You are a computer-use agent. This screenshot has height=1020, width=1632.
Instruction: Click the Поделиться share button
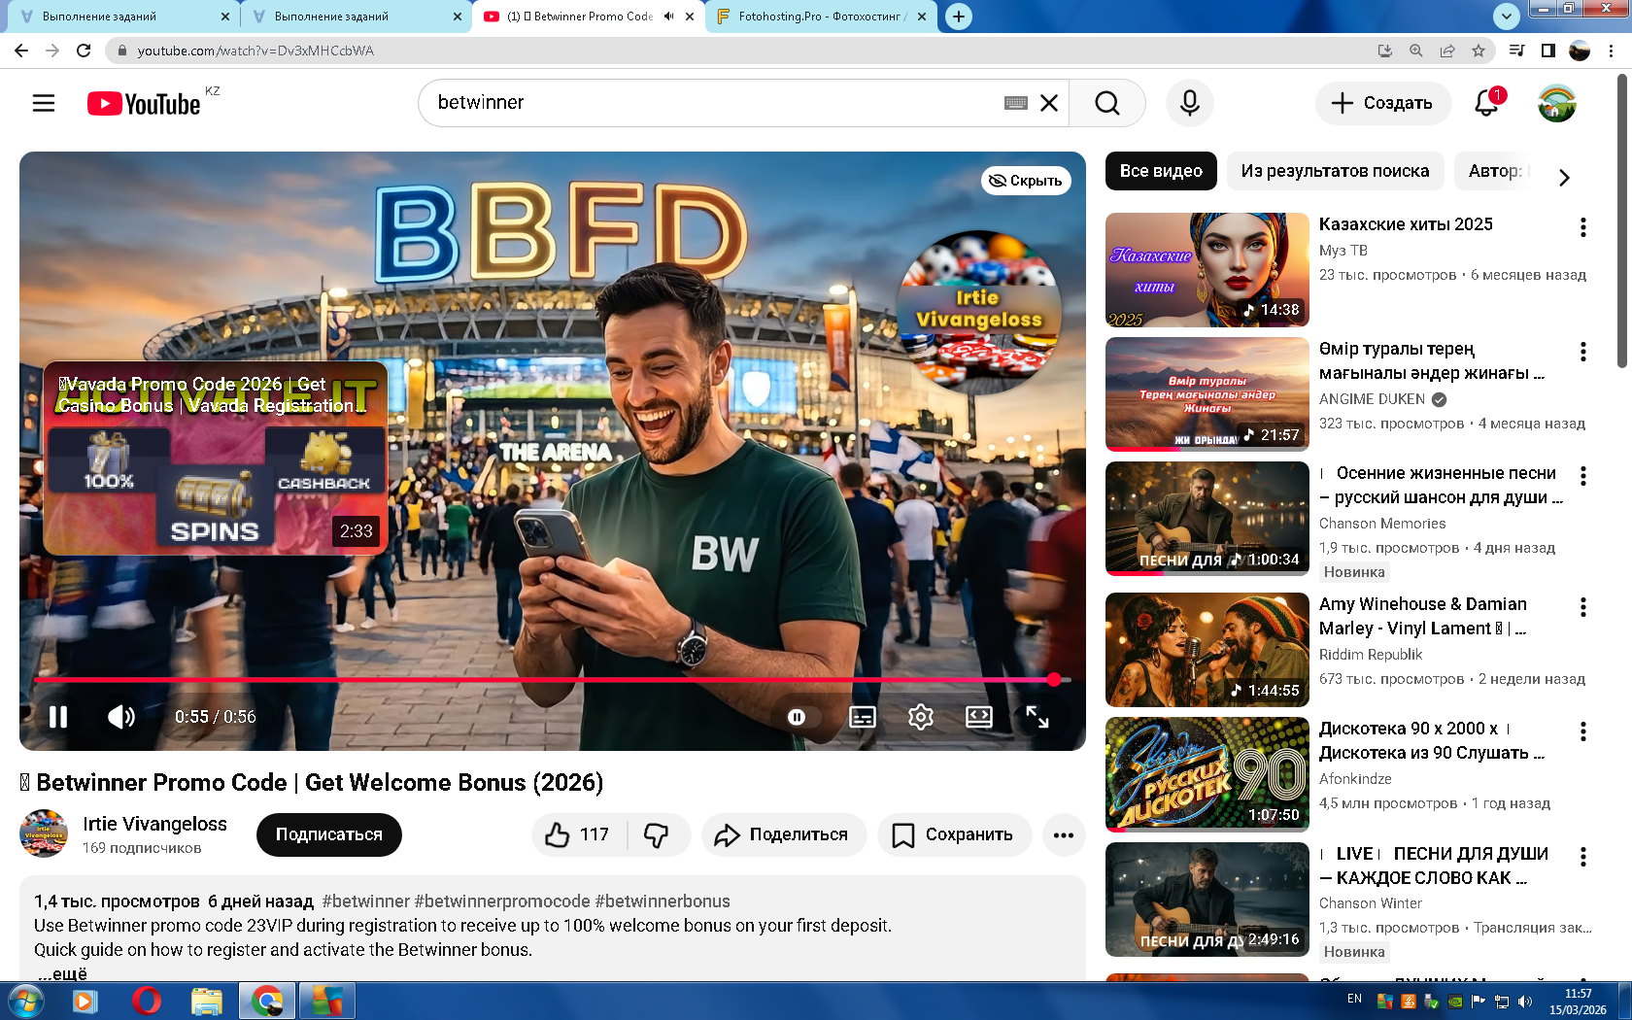[x=783, y=834]
